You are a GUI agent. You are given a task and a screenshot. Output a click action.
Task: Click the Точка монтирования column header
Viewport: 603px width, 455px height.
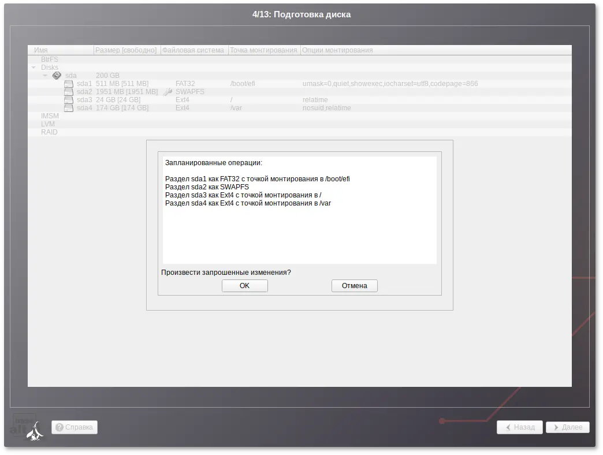click(264, 50)
